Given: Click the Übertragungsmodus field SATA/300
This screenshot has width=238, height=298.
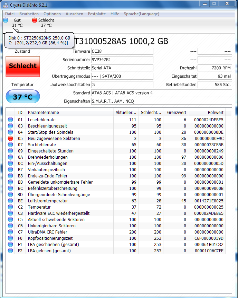Looking at the screenshot, I should [122, 76].
